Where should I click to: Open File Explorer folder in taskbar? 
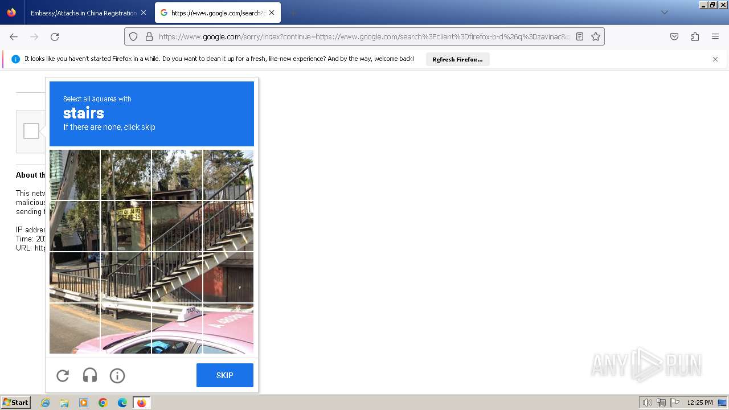coord(64,403)
